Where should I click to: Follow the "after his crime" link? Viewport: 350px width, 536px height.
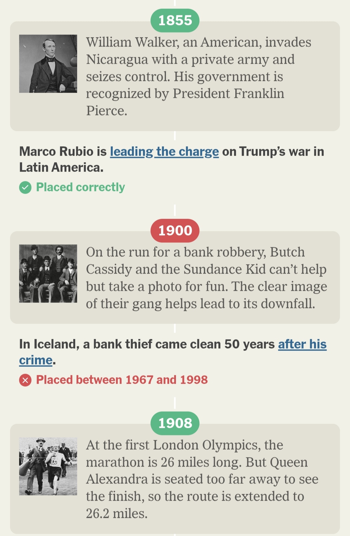click(302, 344)
